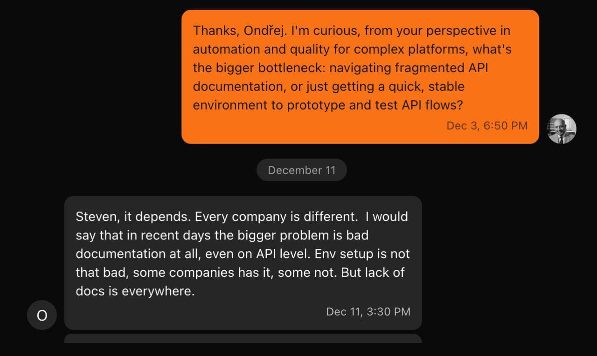This screenshot has height=356, width=597.
Task: Click the partially visible message at bottom
Action: (x=243, y=338)
